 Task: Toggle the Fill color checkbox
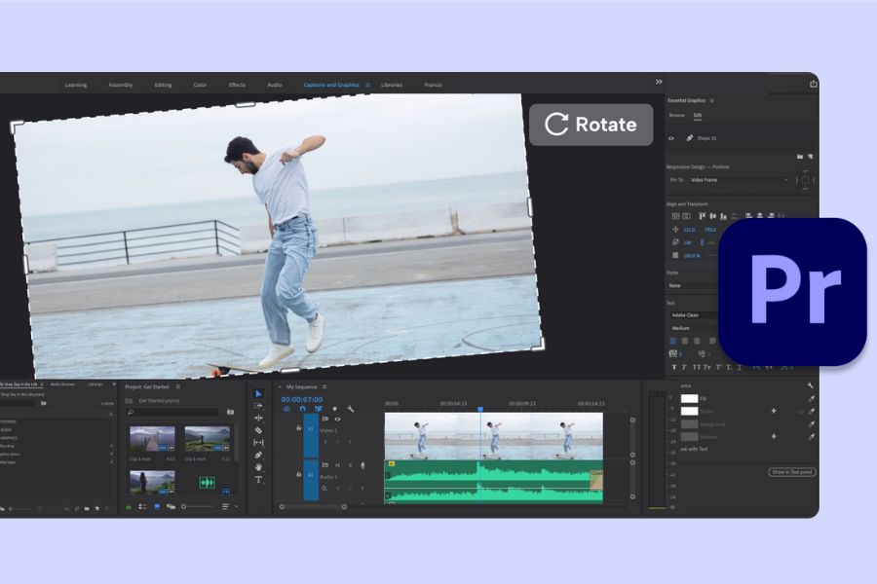[673, 398]
